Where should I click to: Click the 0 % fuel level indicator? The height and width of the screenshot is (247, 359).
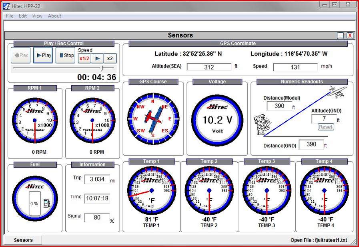tap(34, 204)
